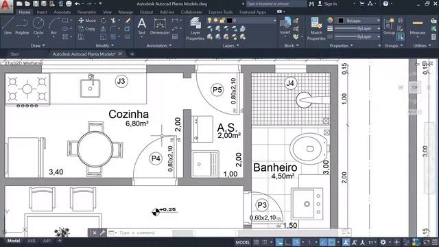Screen dimensions: 439x247
Task: Open the layer selection dropdown
Action: [x=241, y=20]
